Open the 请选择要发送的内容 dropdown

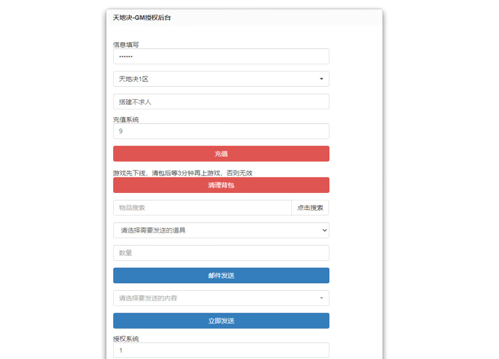pos(221,298)
